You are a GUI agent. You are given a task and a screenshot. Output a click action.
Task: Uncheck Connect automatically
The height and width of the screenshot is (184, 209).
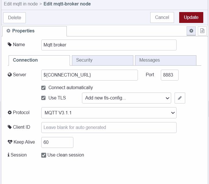pos(43,88)
